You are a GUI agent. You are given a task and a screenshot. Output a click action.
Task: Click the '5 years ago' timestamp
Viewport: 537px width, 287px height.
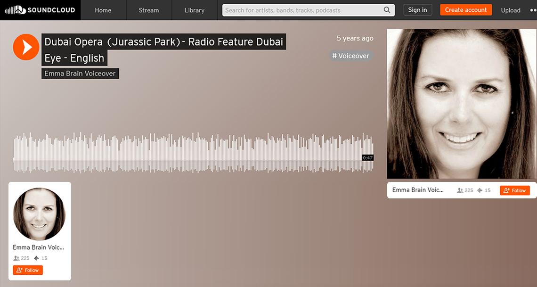[x=355, y=38]
